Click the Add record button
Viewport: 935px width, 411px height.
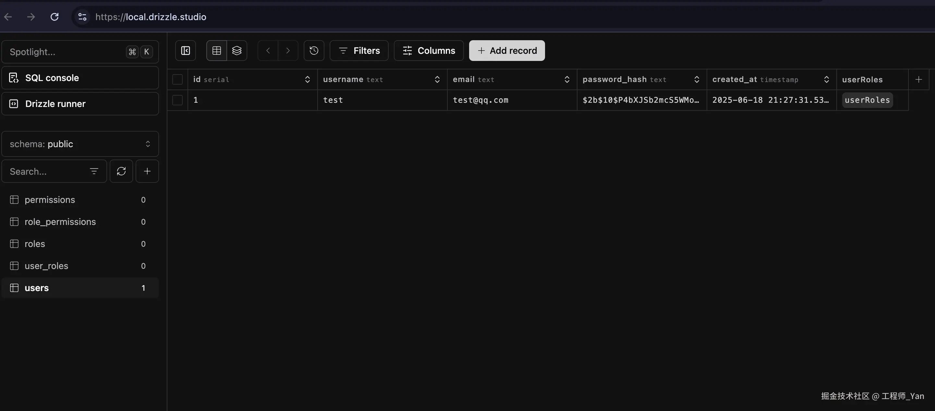pyautogui.click(x=507, y=51)
